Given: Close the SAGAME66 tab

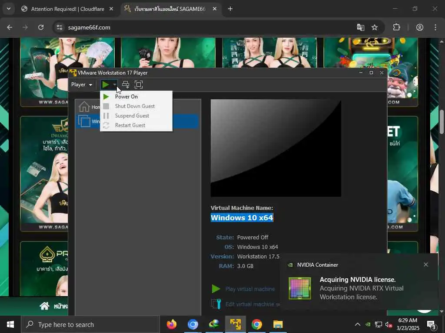Looking at the screenshot, I should [x=215, y=9].
